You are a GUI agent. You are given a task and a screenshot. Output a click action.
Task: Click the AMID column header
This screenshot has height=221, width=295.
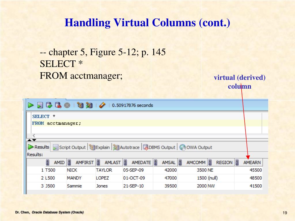pos(56,162)
